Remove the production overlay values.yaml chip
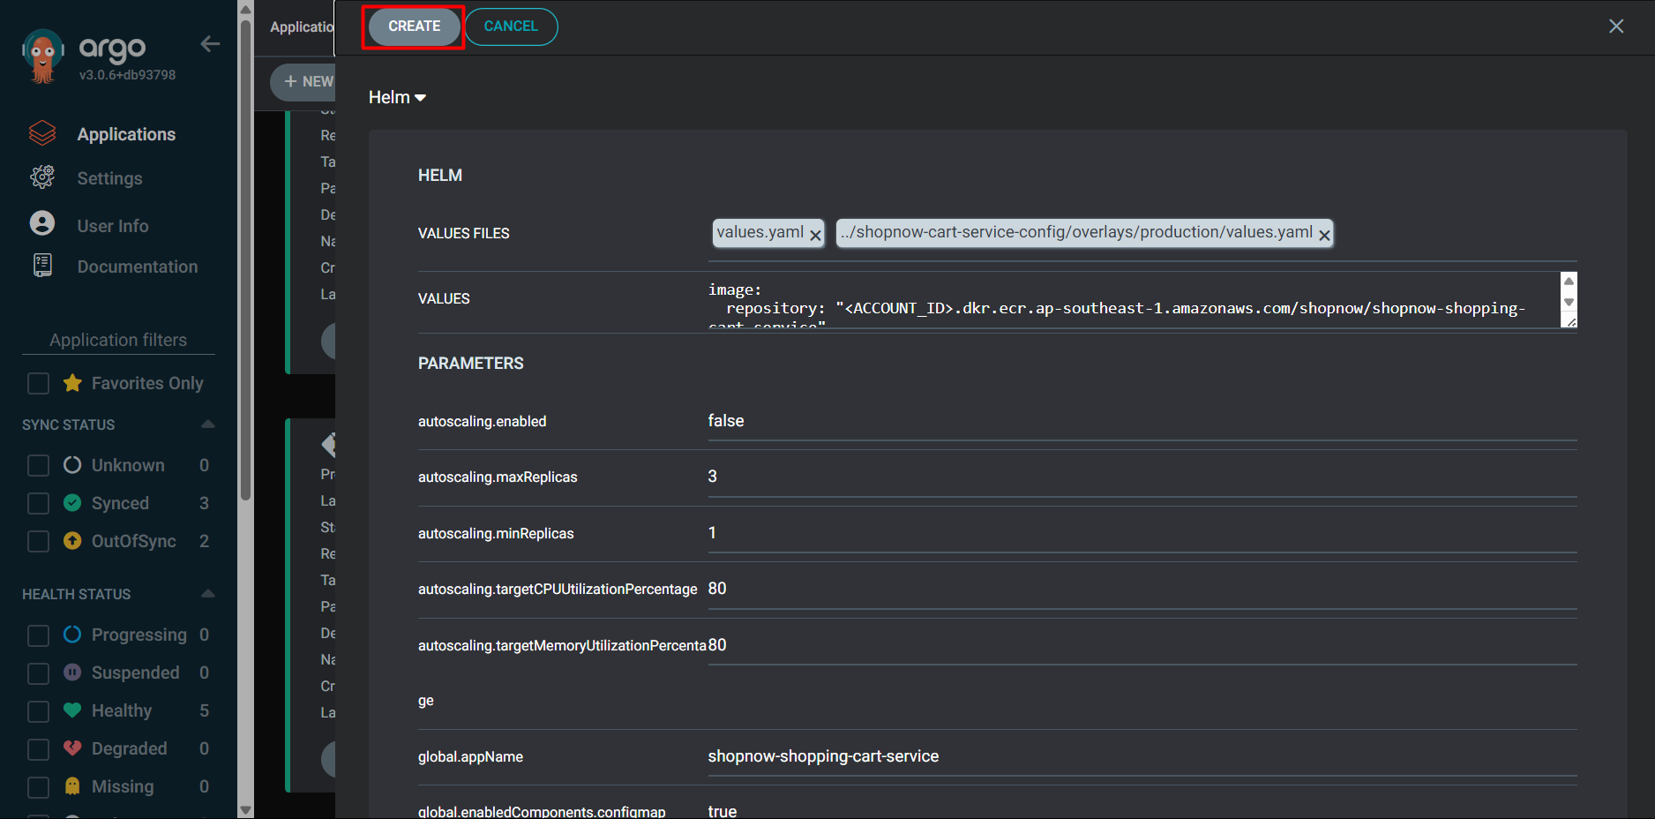Viewport: 1655px width, 819px height. tap(1323, 235)
